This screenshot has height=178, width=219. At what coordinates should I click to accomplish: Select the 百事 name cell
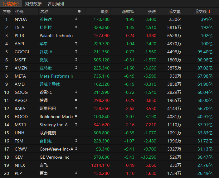click(x=44, y=173)
